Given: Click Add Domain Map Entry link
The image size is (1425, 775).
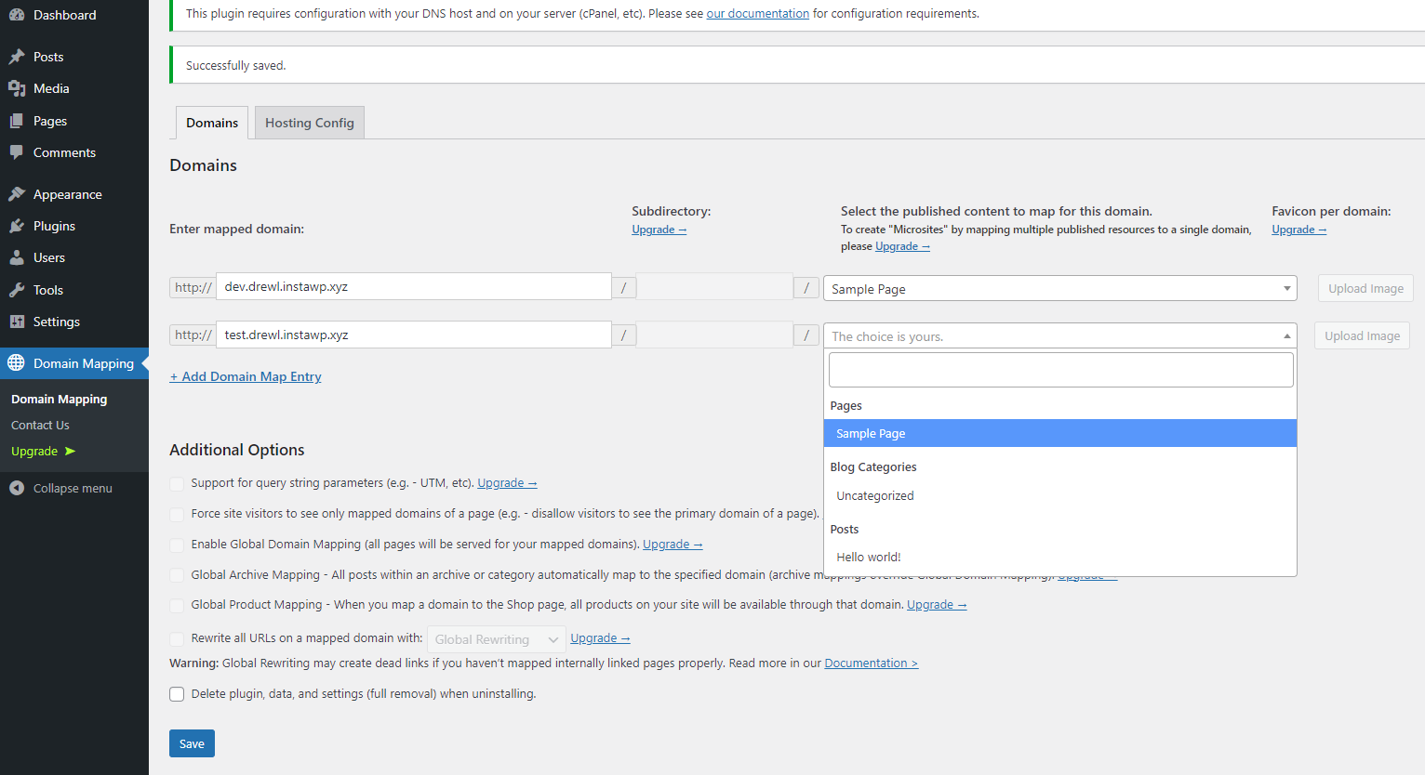Looking at the screenshot, I should 246,376.
